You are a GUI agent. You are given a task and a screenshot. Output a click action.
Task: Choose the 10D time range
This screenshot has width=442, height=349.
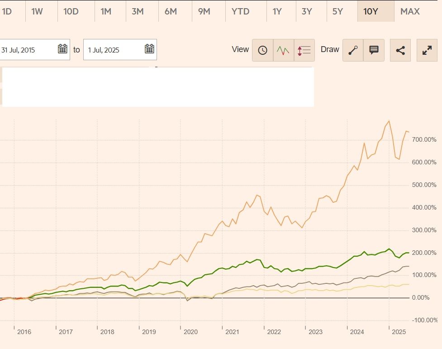click(x=71, y=11)
